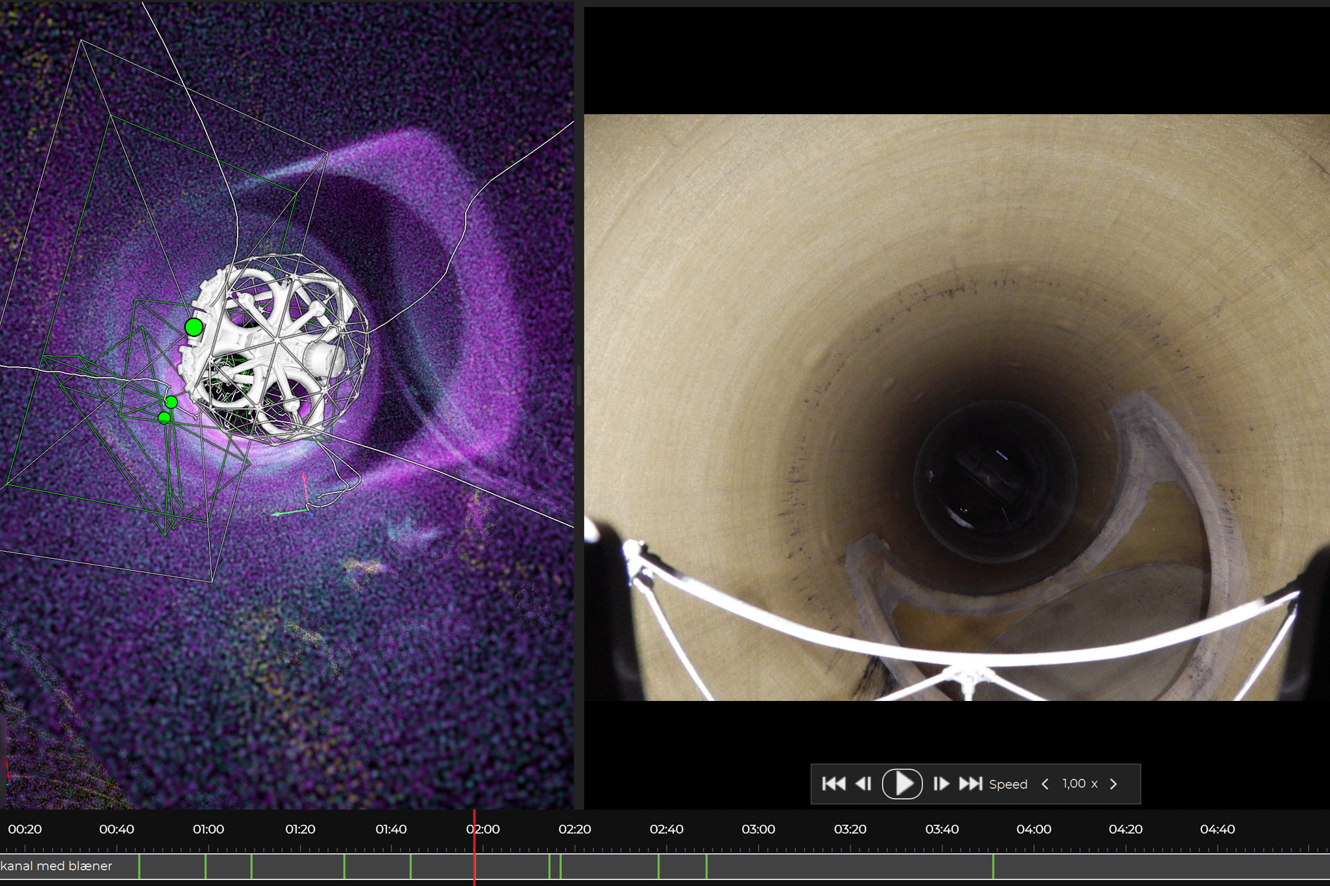Select the large green point on drone
This screenshot has width=1330, height=886.
(x=194, y=327)
